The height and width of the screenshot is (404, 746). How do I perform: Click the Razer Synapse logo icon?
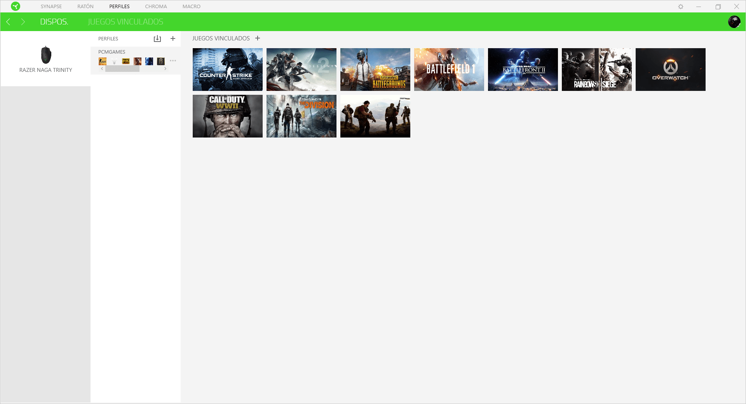coord(16,6)
